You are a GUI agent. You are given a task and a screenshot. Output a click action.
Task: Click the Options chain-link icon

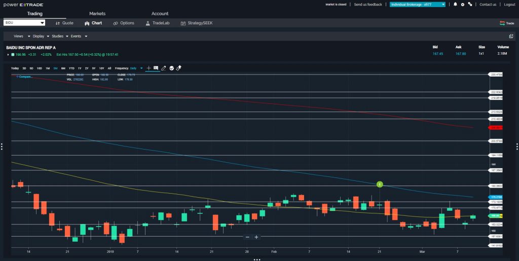116,23
